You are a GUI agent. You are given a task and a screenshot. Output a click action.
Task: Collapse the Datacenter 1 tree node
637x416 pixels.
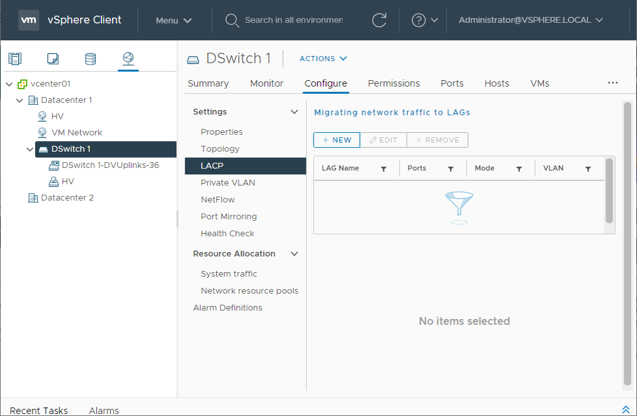(x=20, y=100)
